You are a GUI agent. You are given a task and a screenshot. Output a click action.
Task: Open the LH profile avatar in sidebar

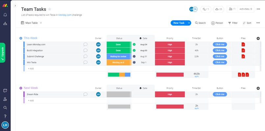click(x=5, y=125)
